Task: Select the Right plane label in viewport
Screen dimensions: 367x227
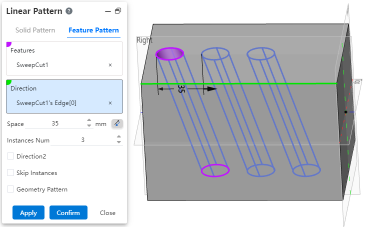Action: 144,40
